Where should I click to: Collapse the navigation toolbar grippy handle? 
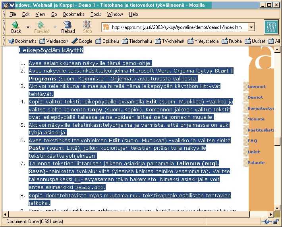tap(4, 27)
